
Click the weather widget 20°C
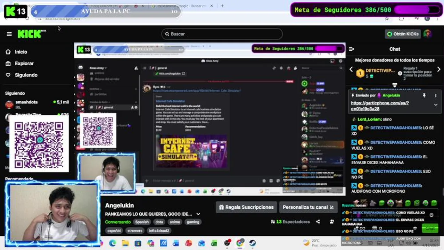tap(319, 243)
